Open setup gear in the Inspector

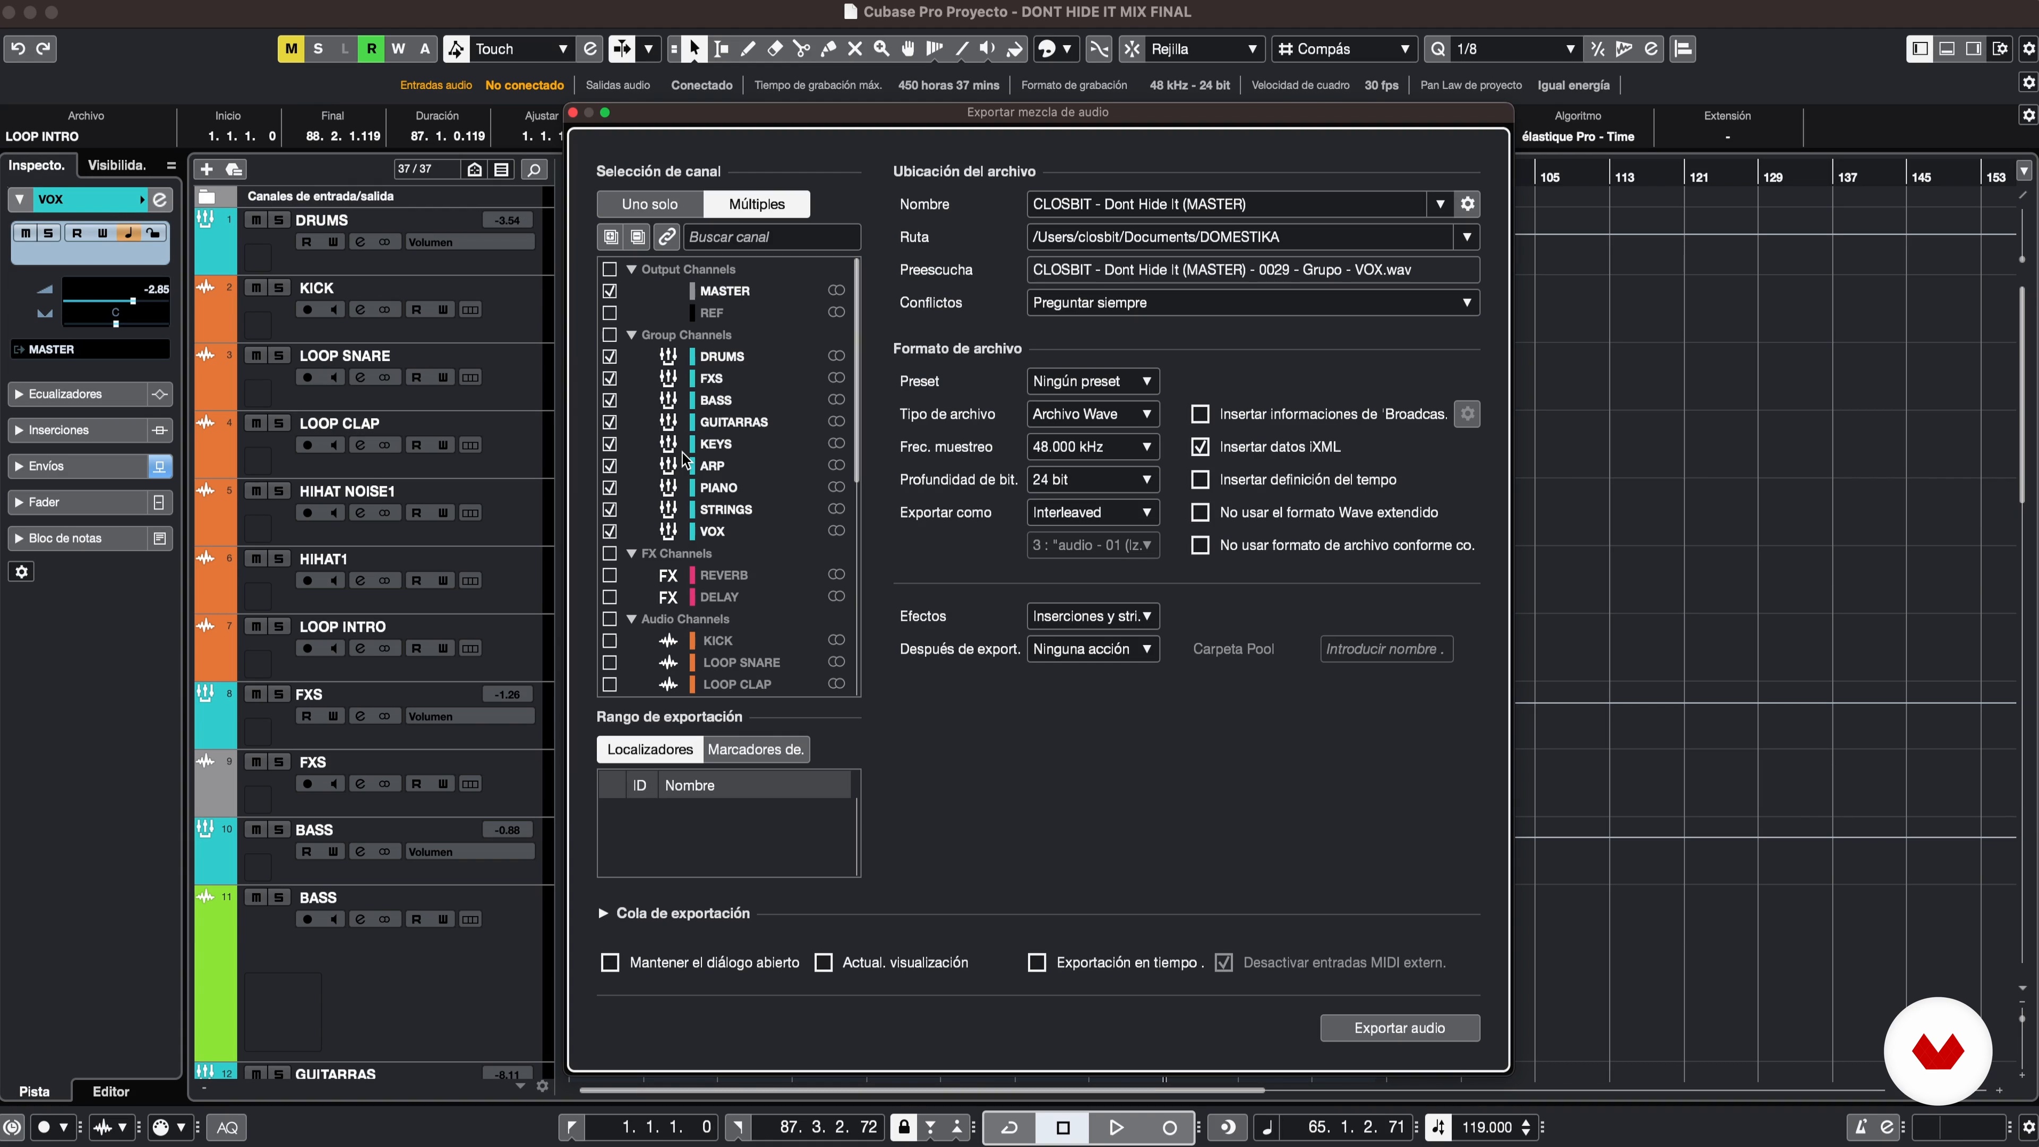(21, 571)
